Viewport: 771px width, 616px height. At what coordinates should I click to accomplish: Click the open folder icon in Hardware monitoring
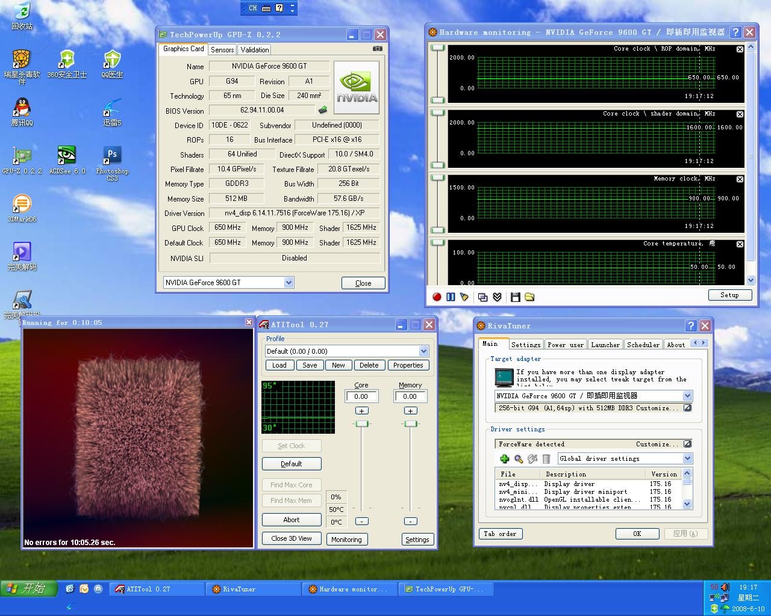coord(529,297)
